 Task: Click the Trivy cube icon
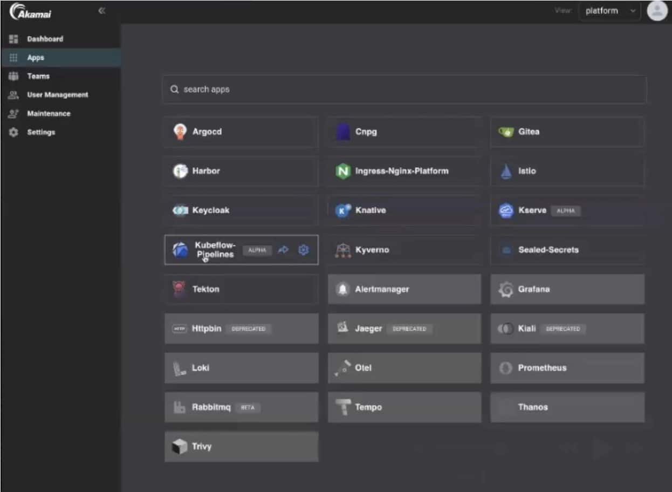pos(180,447)
